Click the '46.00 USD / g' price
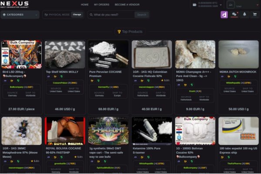261x174 pixels. (x=65, y=109)
